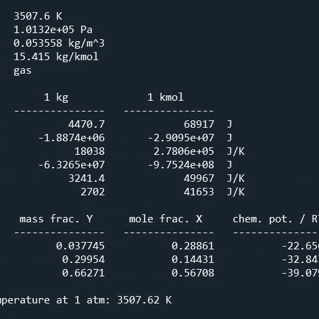Click the value 68917 in kmol column
319x319 pixels.
pyautogui.click(x=199, y=124)
